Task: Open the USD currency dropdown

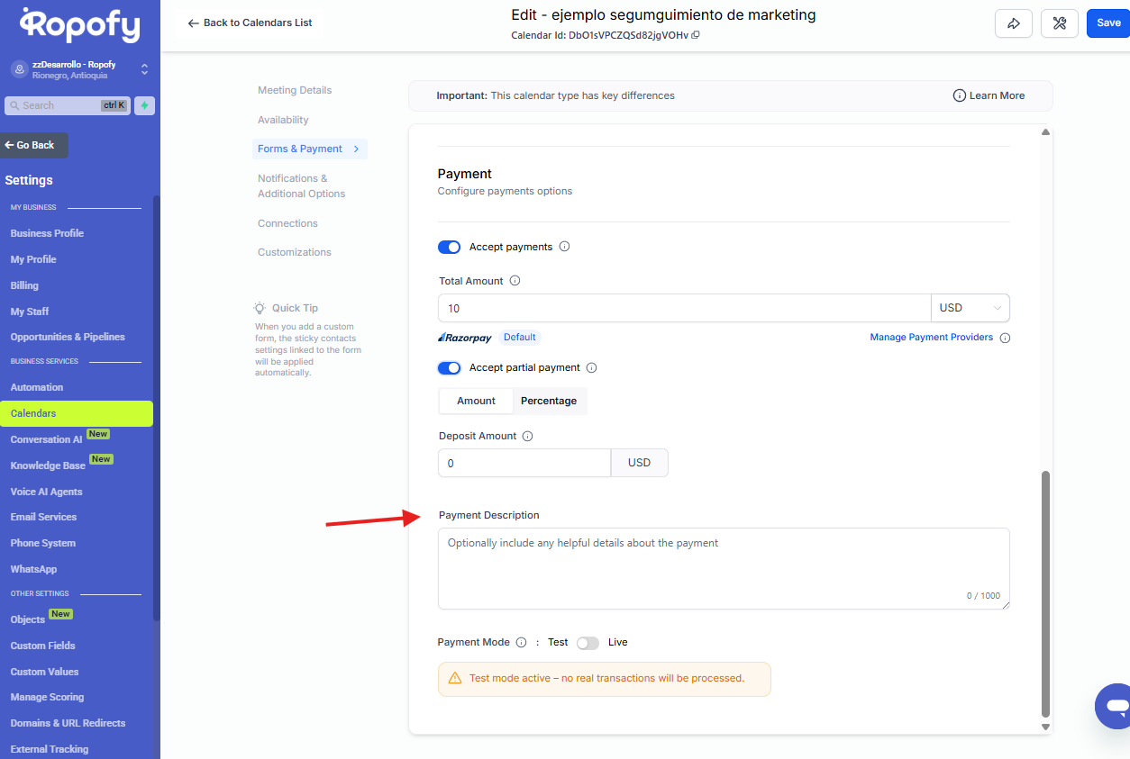Action: pyautogui.click(x=970, y=308)
